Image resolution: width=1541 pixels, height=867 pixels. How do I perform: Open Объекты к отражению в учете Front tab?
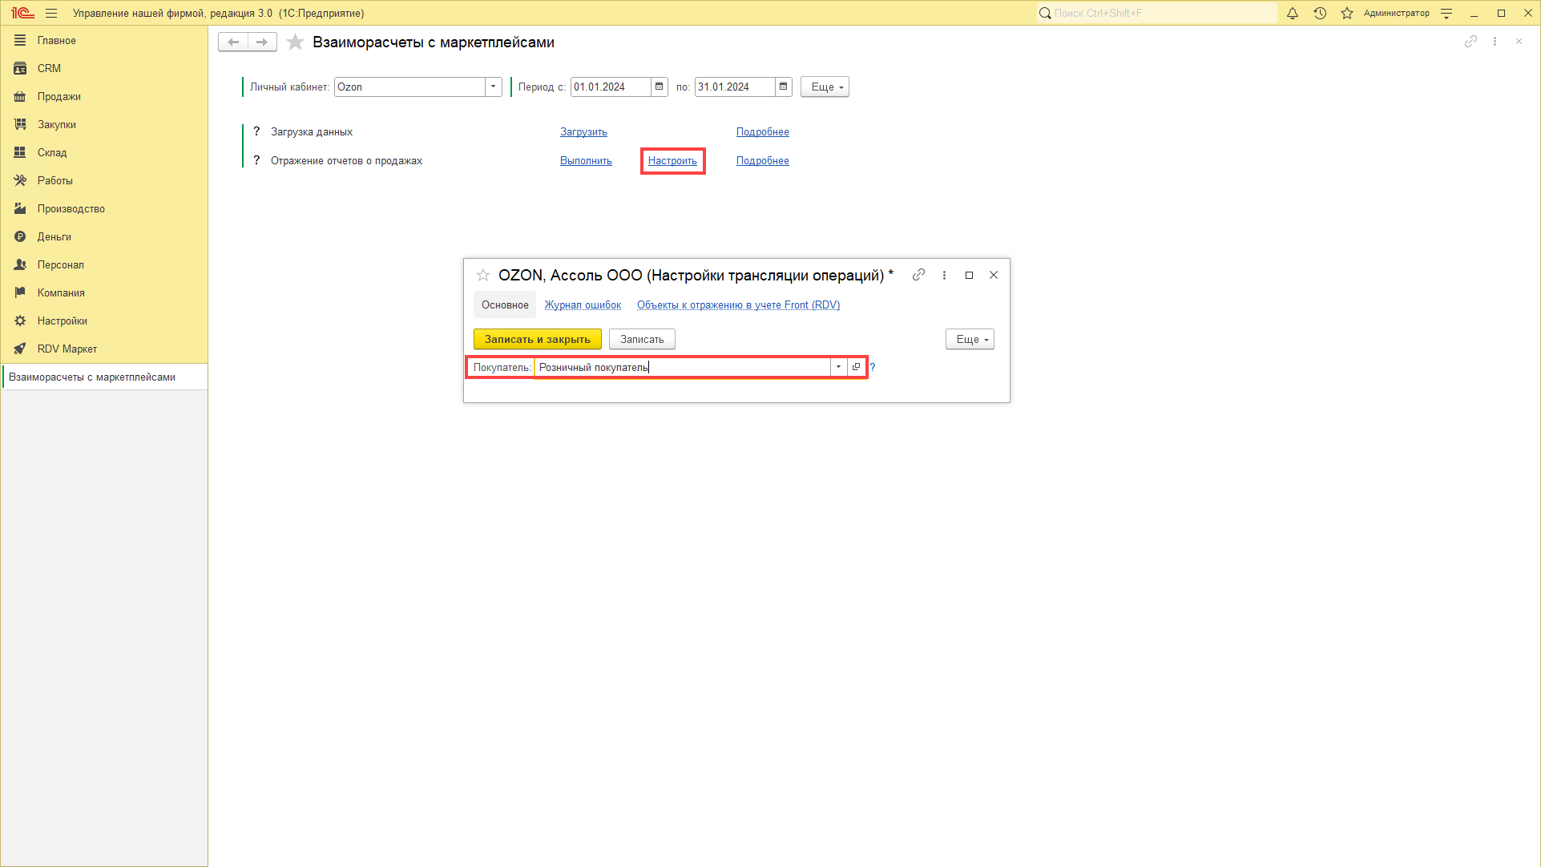(x=738, y=304)
